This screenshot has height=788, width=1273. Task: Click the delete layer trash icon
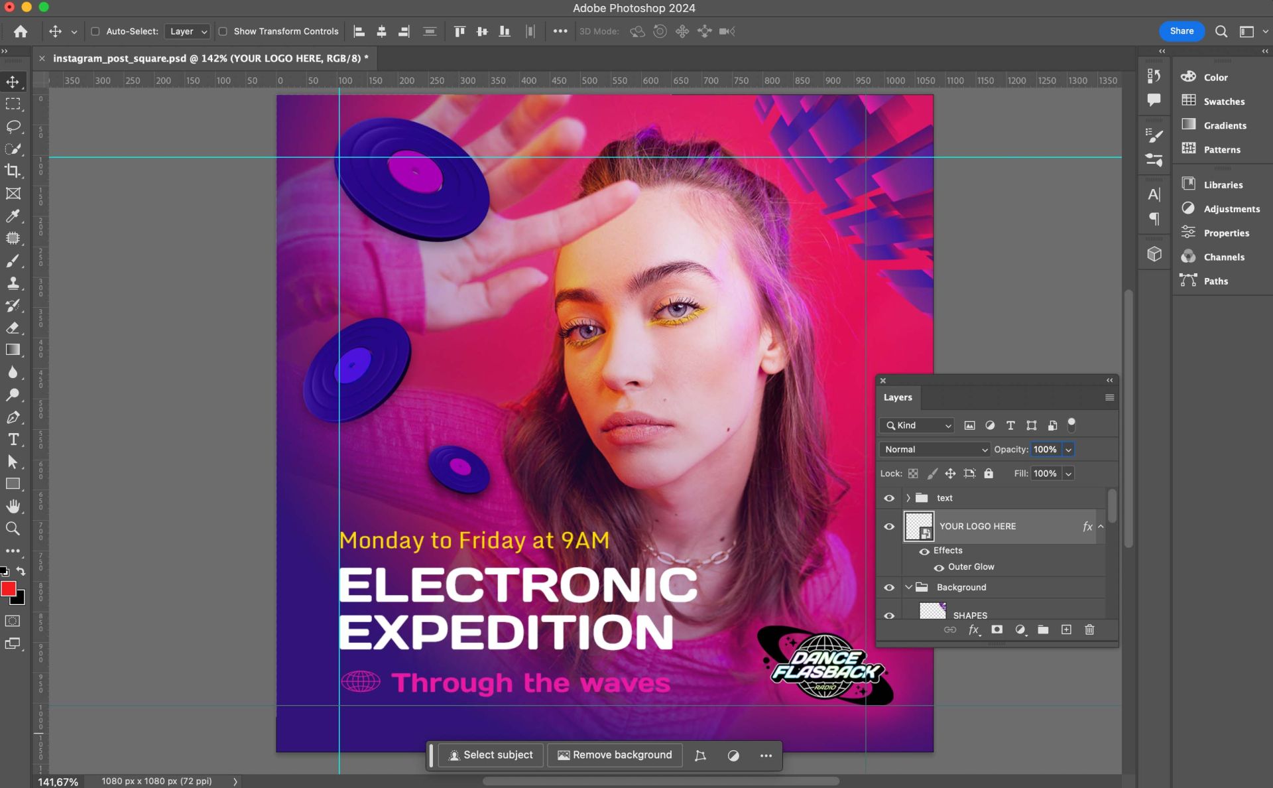point(1089,629)
